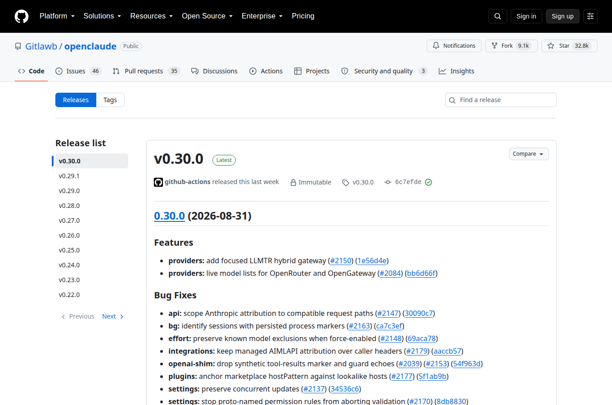Click the Immutable lock icon
Screen dimensions: 612x405
tap(293, 182)
